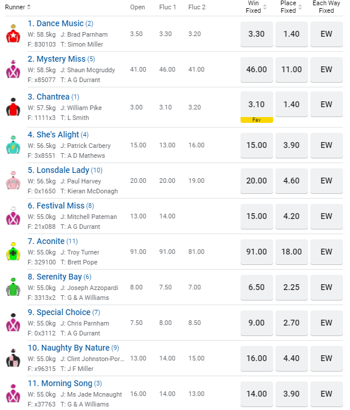Click Chantrea's red and black silks icon
This screenshot has height=410, width=350.
[13, 108]
